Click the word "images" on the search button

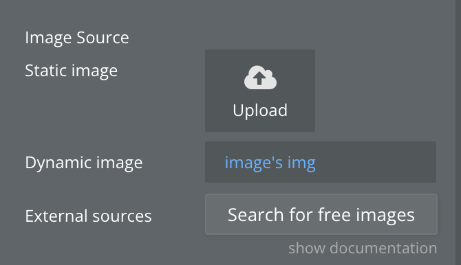click(385, 216)
